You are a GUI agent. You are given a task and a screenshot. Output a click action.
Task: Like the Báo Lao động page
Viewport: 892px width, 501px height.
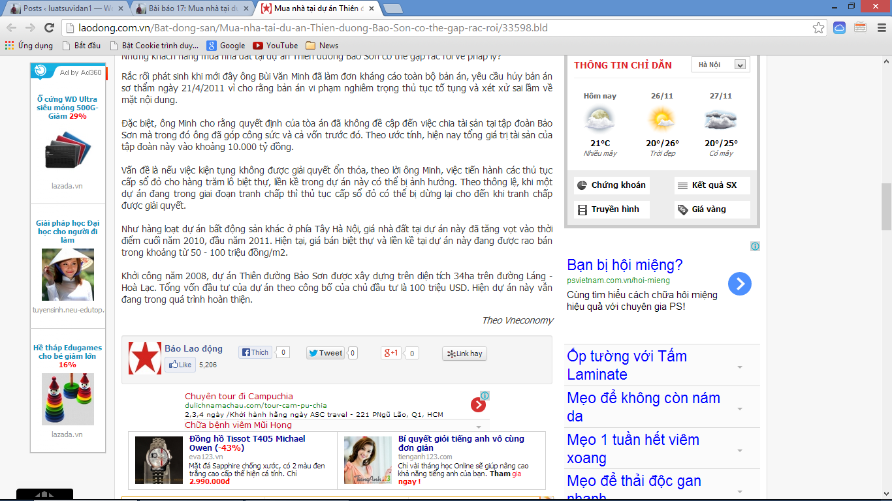tap(180, 365)
